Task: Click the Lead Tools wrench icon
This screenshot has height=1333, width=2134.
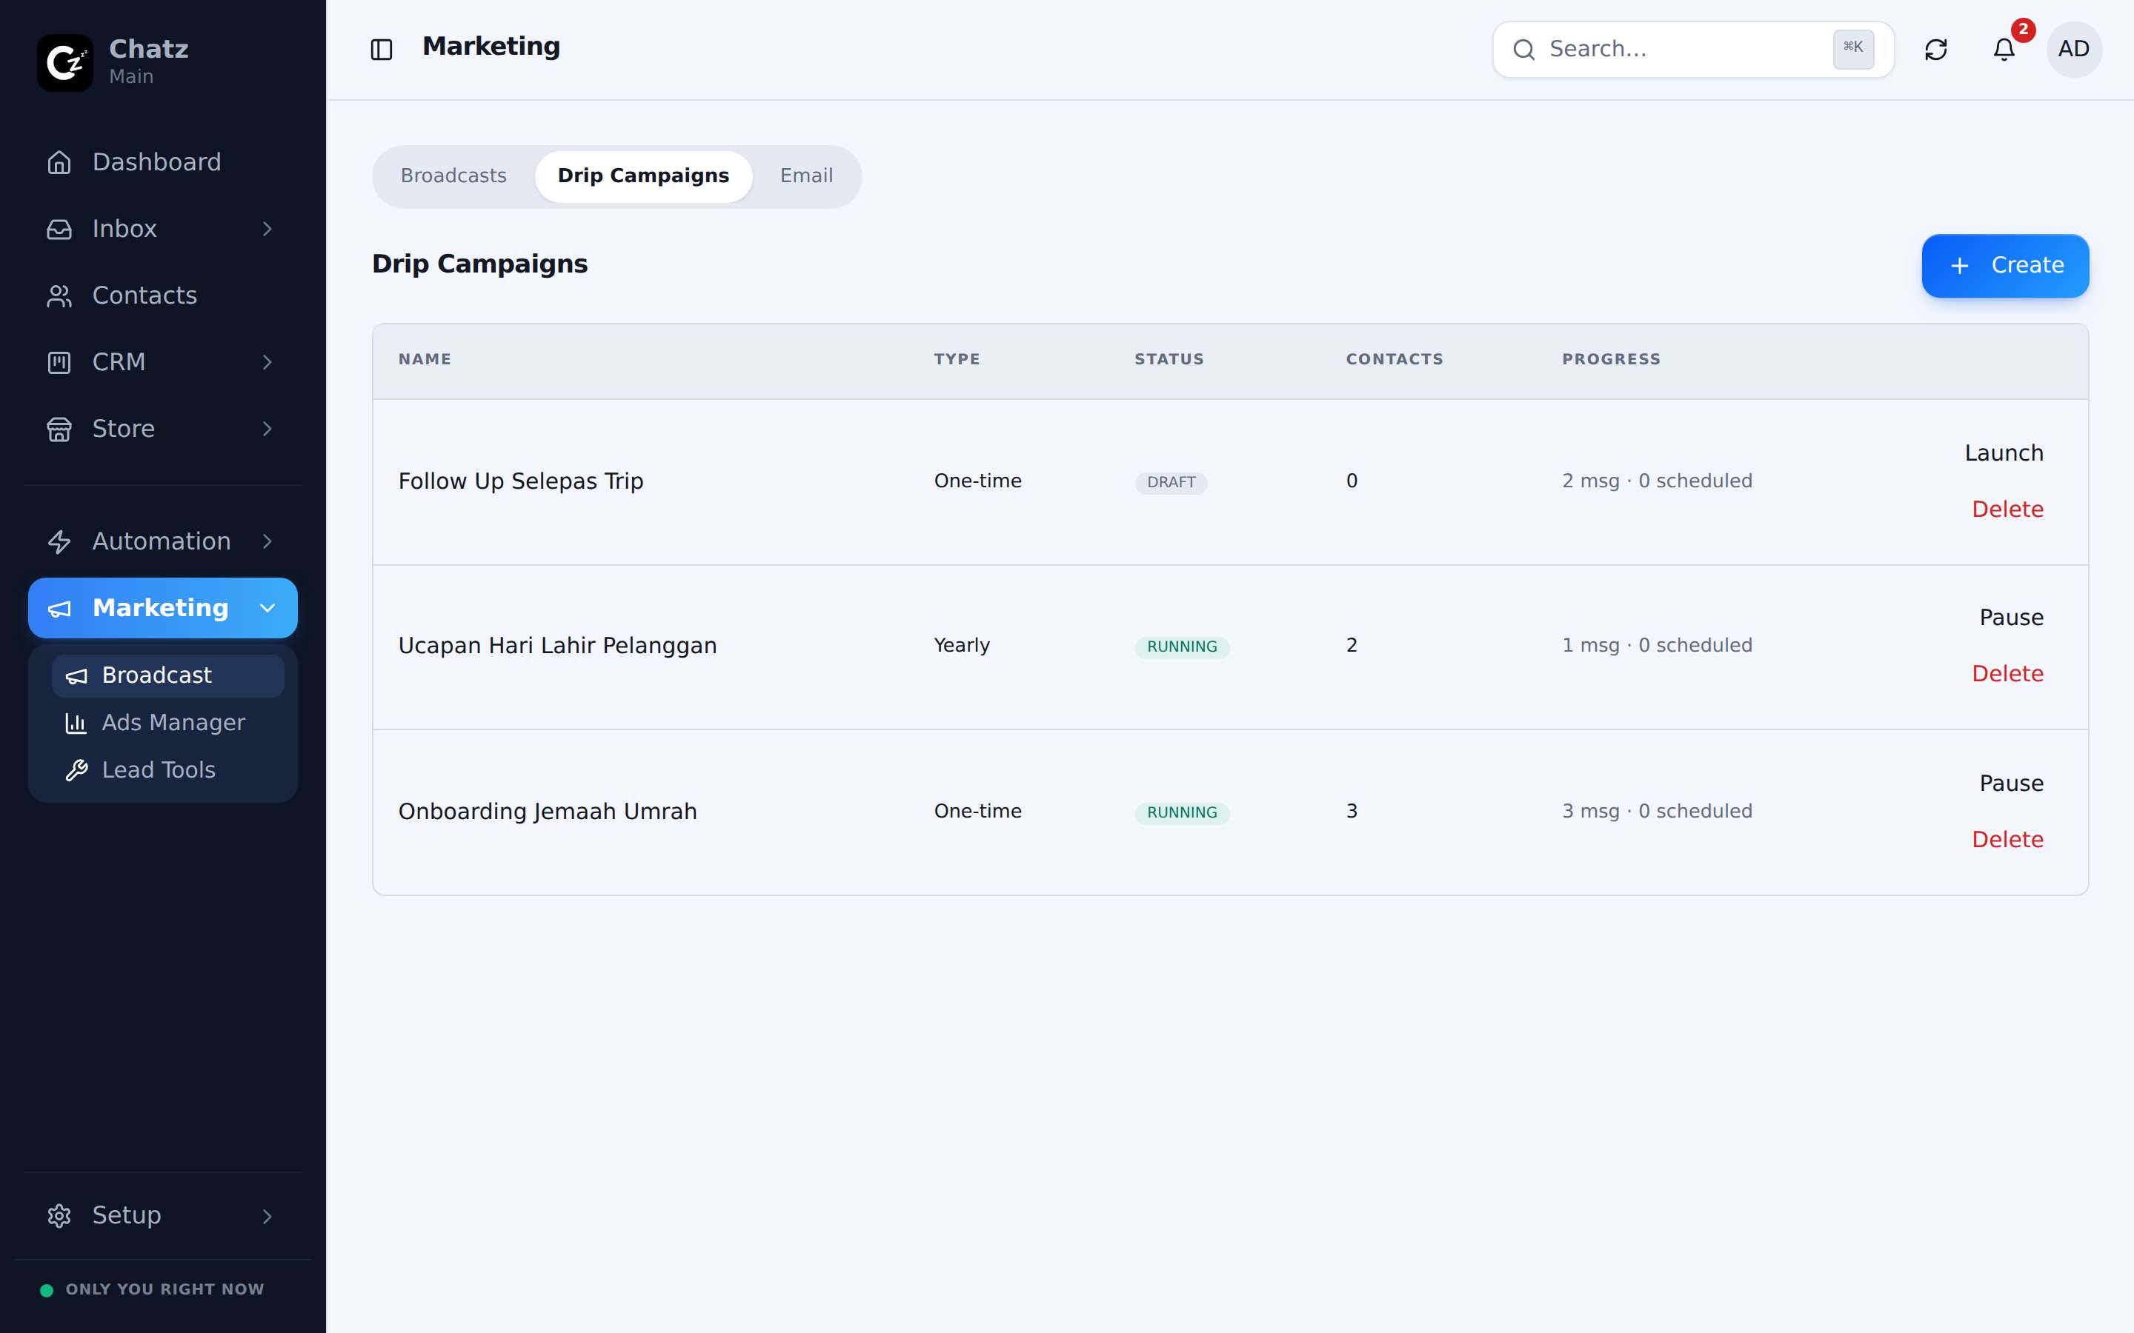Action: click(77, 770)
